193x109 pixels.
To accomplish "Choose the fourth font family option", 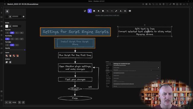I will tap(21, 39).
